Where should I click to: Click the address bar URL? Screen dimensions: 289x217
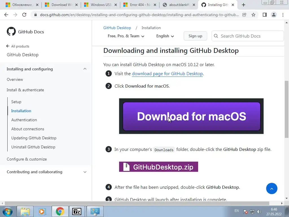[139, 15]
